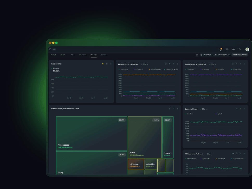252x189 pixels.
Task: Expand Bytes per Minute chart fullscreen
Action: pyautogui.click(x=241, y=109)
